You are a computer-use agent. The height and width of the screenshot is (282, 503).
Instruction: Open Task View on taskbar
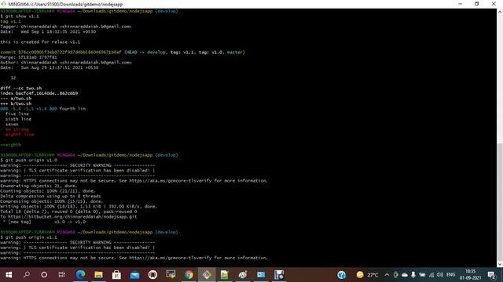coord(61,275)
